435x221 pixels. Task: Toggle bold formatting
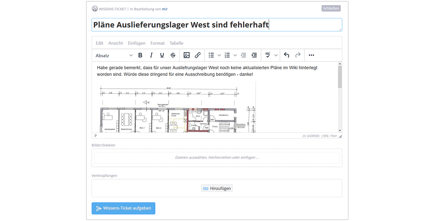click(x=140, y=55)
